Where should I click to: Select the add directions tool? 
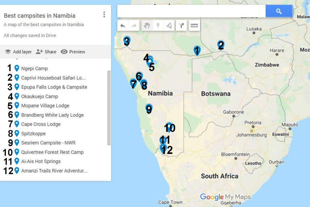181,25
